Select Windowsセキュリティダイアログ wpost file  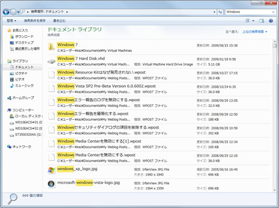pyautogui.click(x=108, y=127)
